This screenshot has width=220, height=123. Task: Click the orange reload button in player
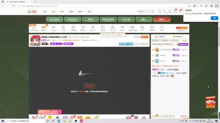click(x=89, y=86)
